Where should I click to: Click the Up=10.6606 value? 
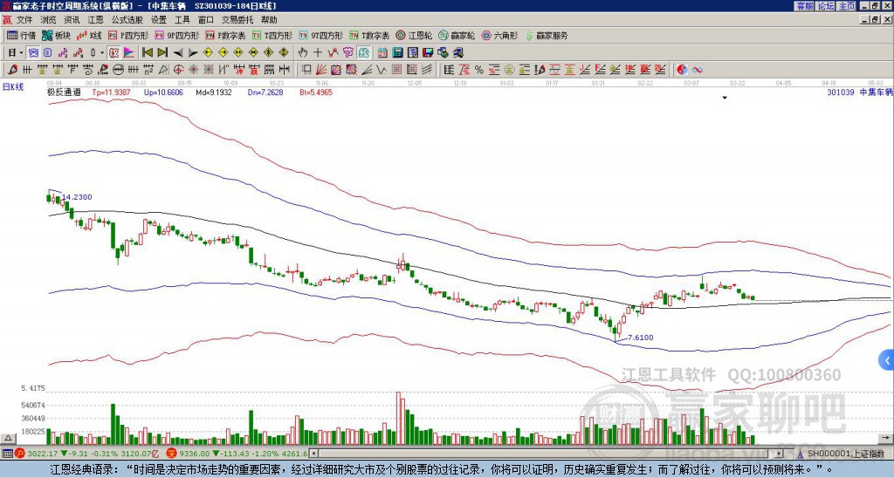pos(163,92)
